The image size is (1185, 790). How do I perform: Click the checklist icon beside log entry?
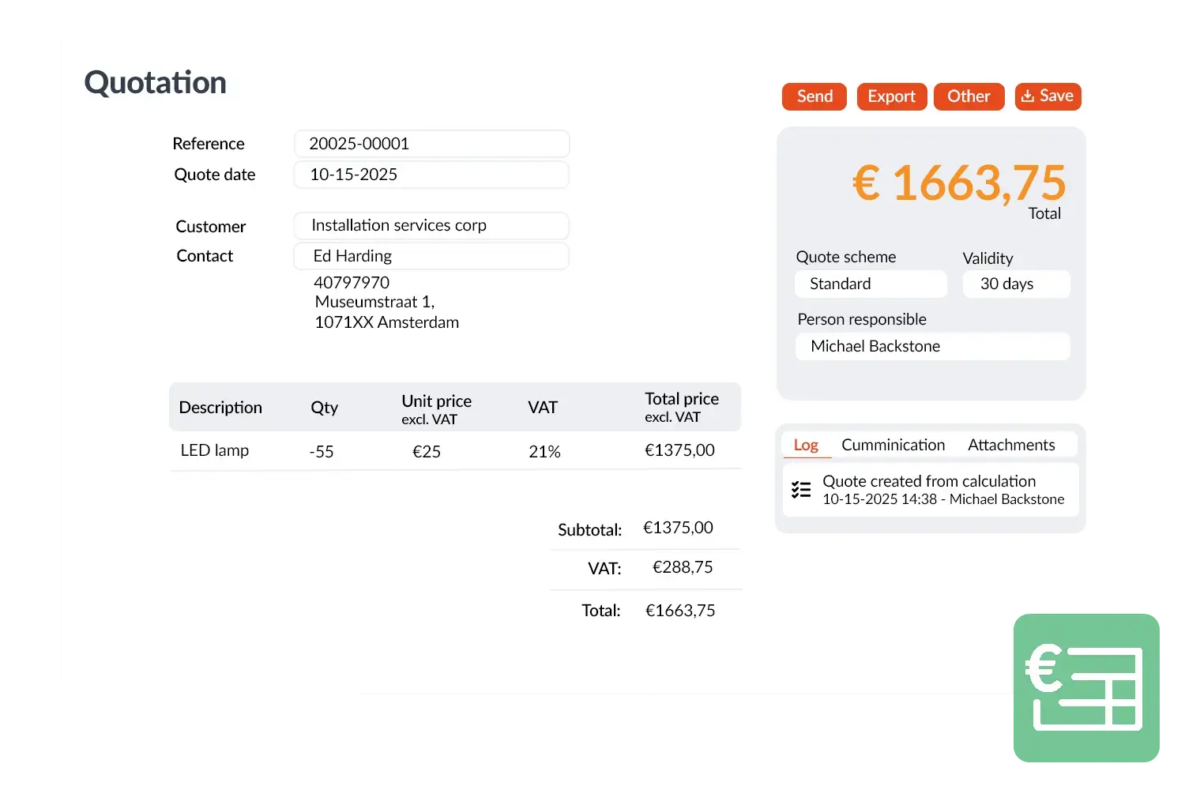click(801, 490)
